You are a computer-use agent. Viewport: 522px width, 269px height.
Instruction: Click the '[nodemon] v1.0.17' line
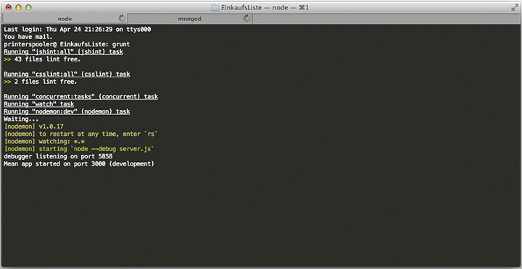click(33, 127)
